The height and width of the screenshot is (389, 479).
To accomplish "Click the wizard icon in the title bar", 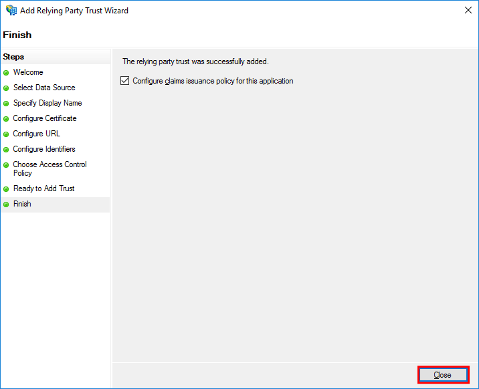I will pyautogui.click(x=11, y=11).
